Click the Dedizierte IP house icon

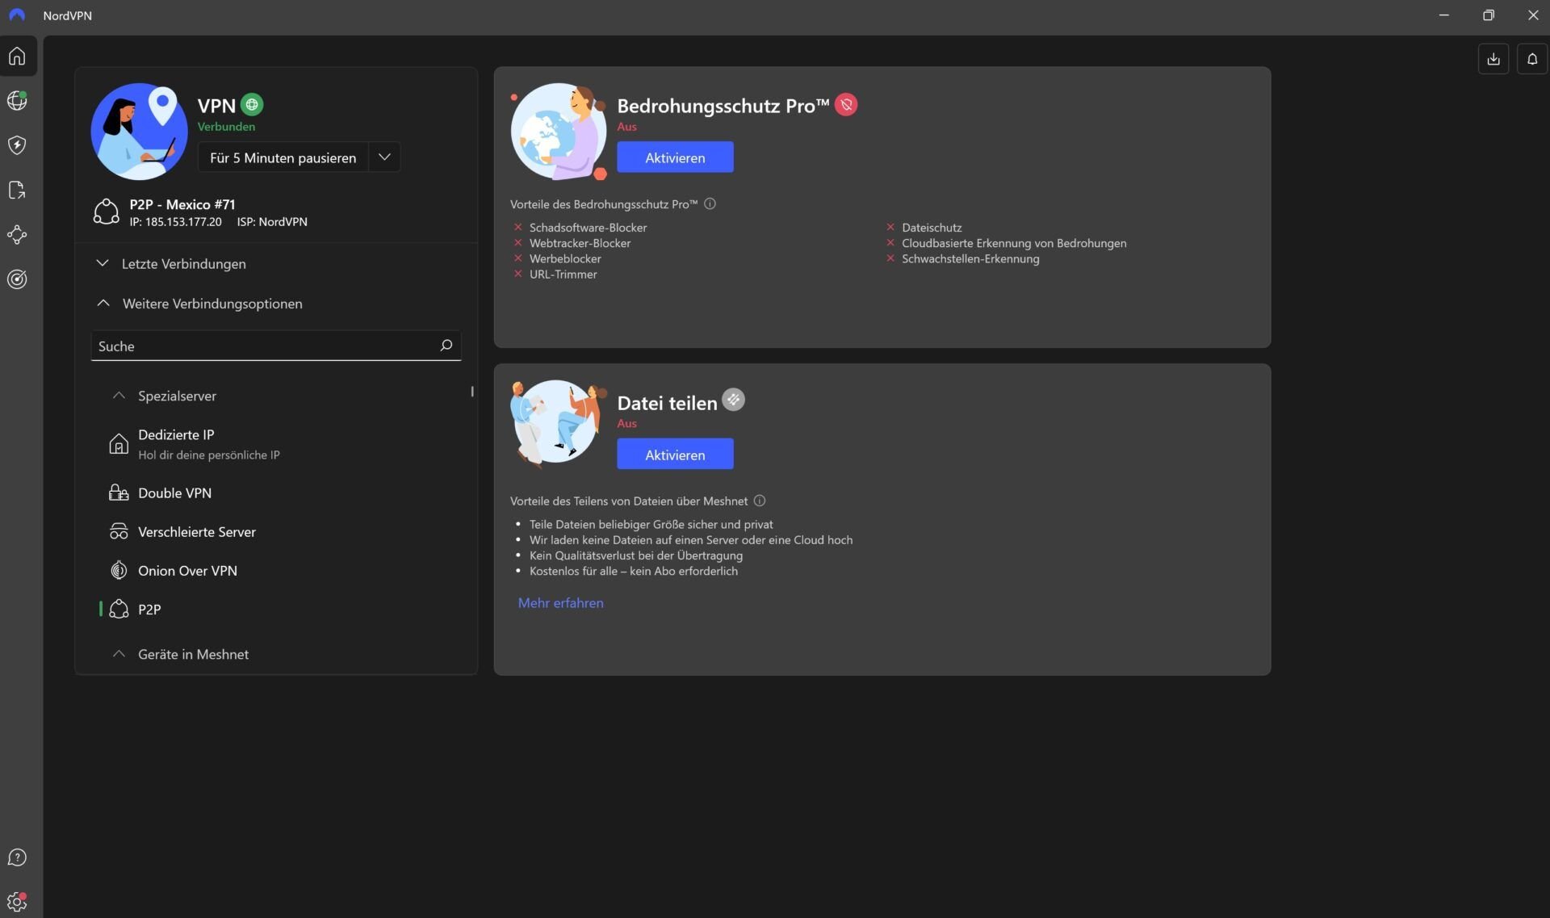click(119, 443)
